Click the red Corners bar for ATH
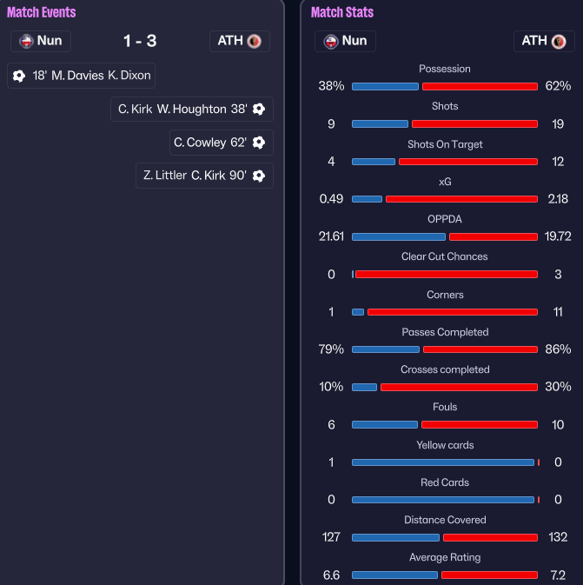This screenshot has height=585, width=583. (x=452, y=312)
